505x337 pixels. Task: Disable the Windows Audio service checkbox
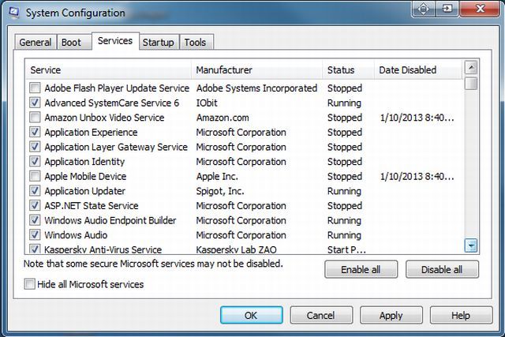[35, 235]
